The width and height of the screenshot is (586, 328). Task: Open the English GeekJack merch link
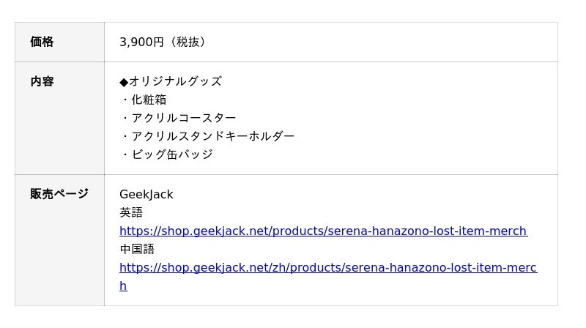click(x=323, y=231)
